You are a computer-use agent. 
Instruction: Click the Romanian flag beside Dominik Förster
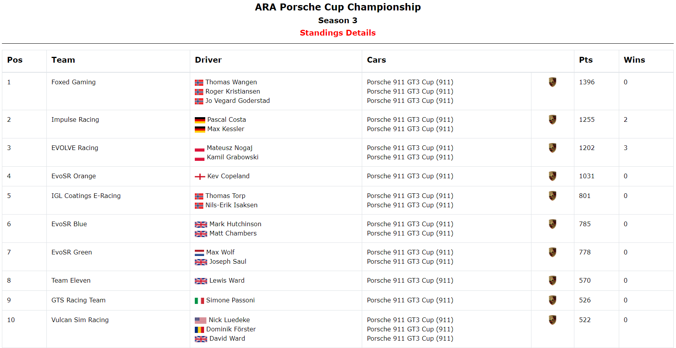(199, 330)
